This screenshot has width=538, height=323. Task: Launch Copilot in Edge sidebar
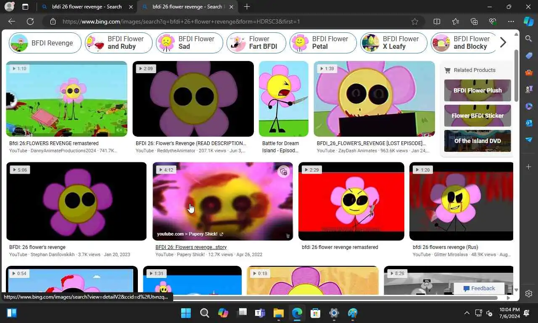click(x=529, y=21)
